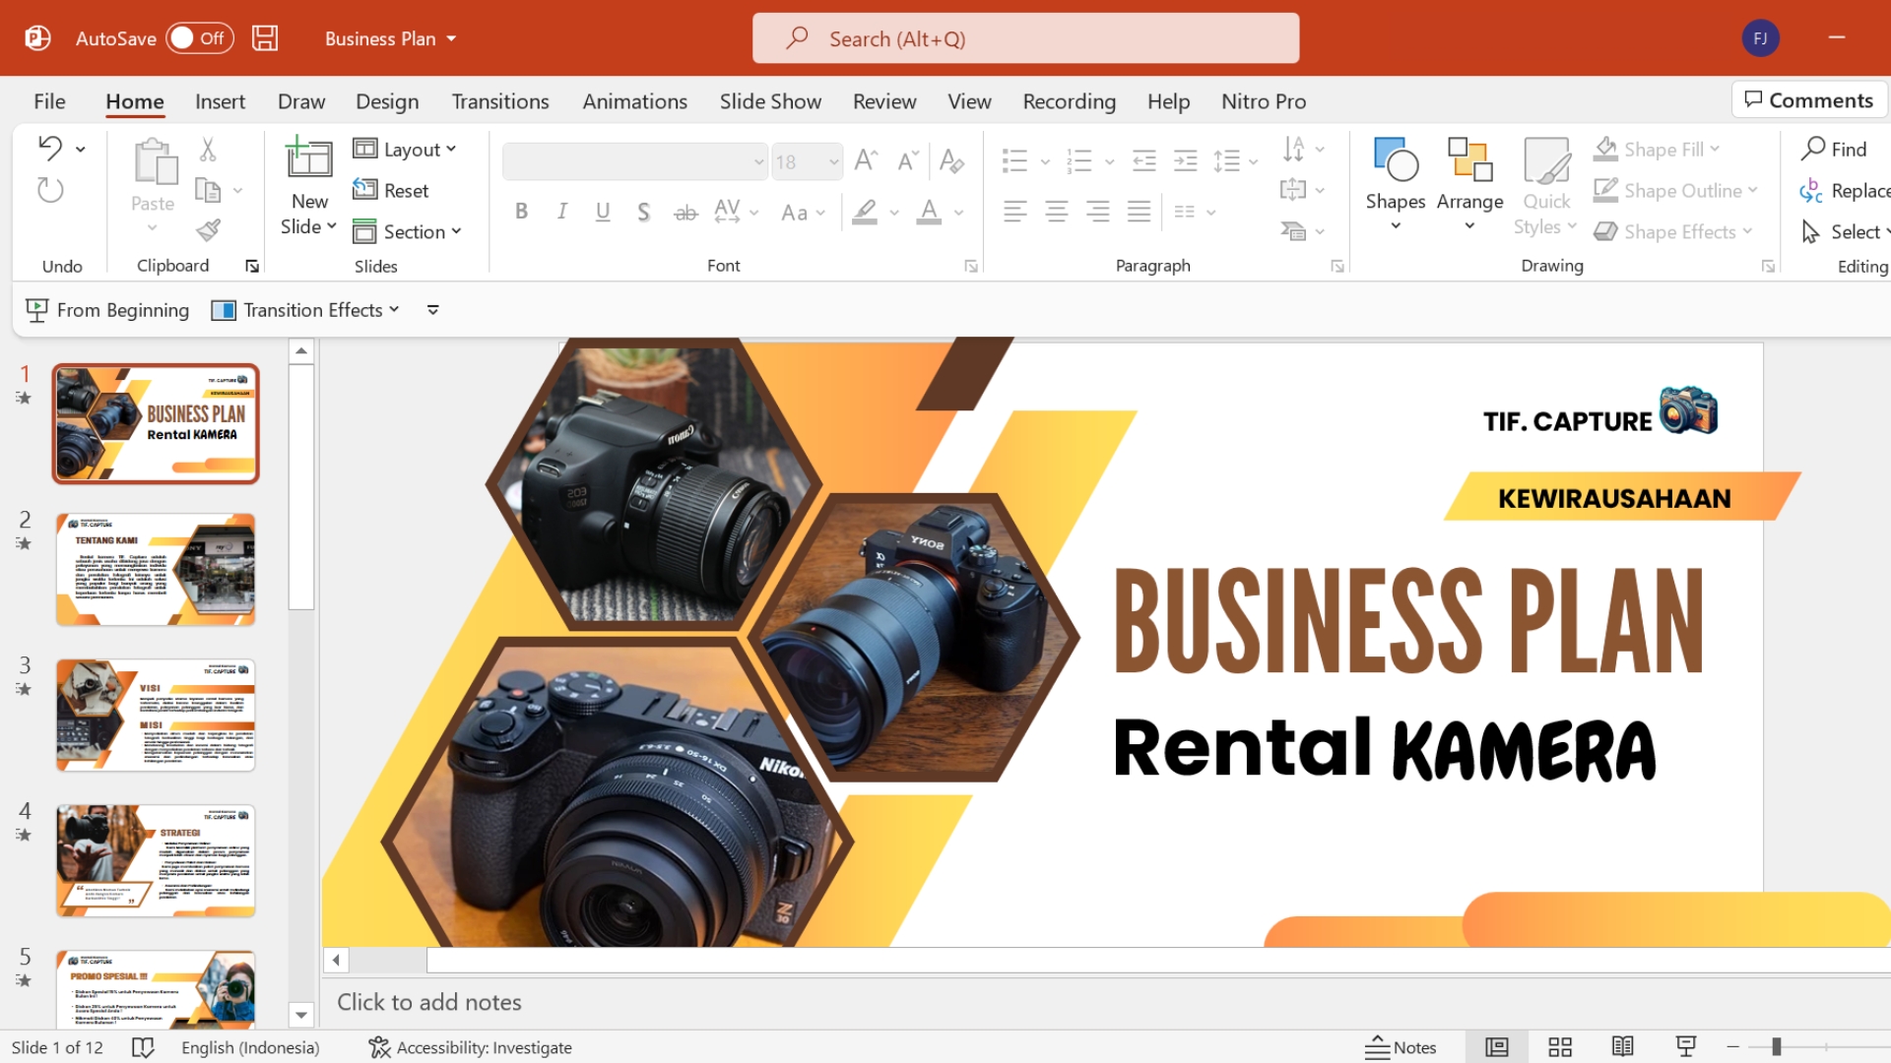Expand the Transition Effects dropdown
The image size is (1891, 1063).
[305, 310]
